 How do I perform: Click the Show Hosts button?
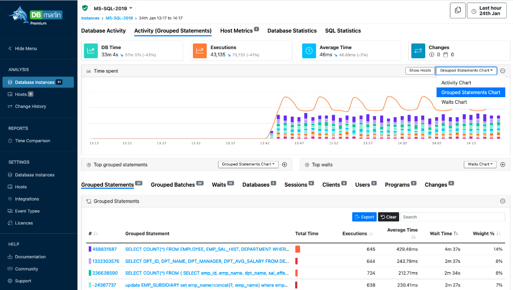[420, 71]
